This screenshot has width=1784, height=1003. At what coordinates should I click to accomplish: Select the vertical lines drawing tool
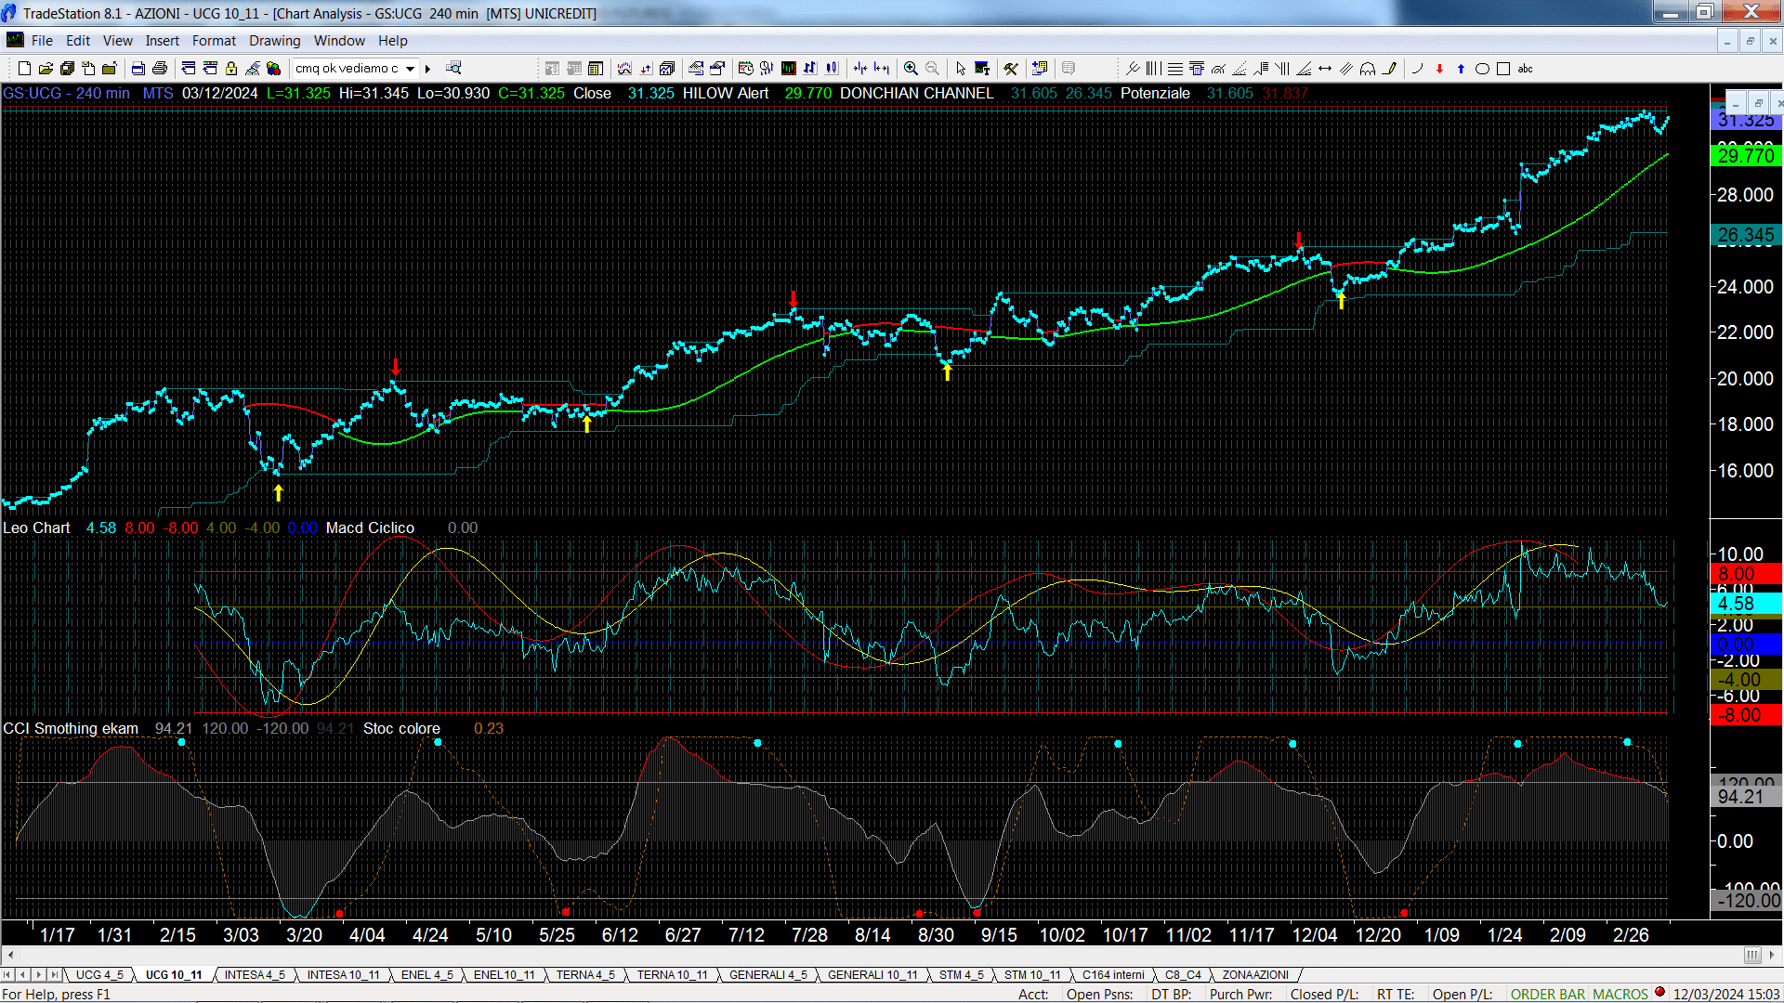pos(1153,68)
